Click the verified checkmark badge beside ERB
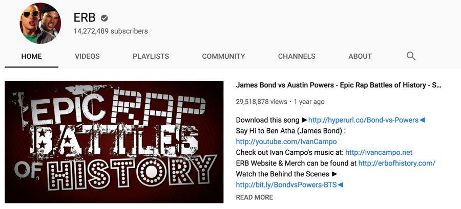The height and width of the screenshot is (209, 461). pos(104,18)
